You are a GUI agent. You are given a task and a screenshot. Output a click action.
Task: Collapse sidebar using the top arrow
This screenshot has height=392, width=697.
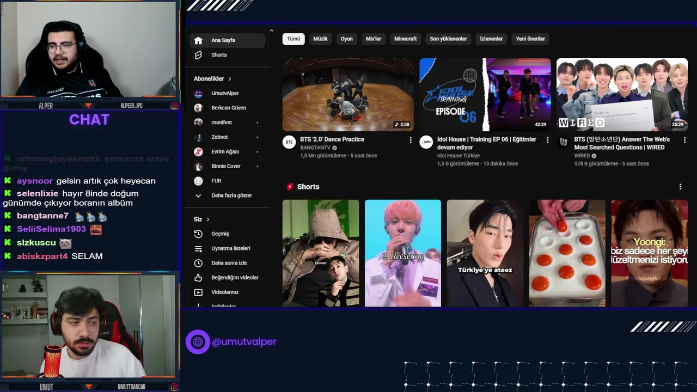[271, 30]
